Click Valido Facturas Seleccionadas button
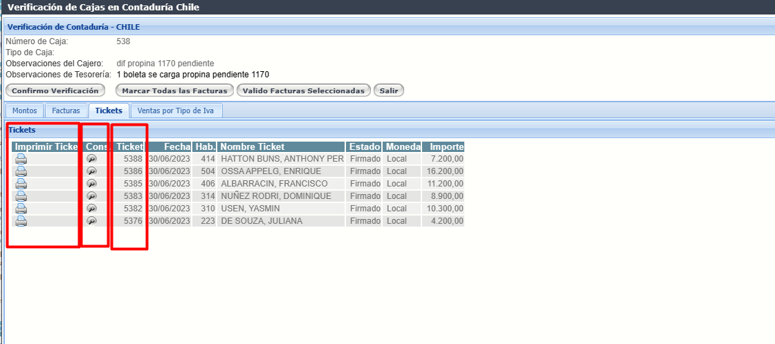775x344 pixels. pyautogui.click(x=304, y=90)
